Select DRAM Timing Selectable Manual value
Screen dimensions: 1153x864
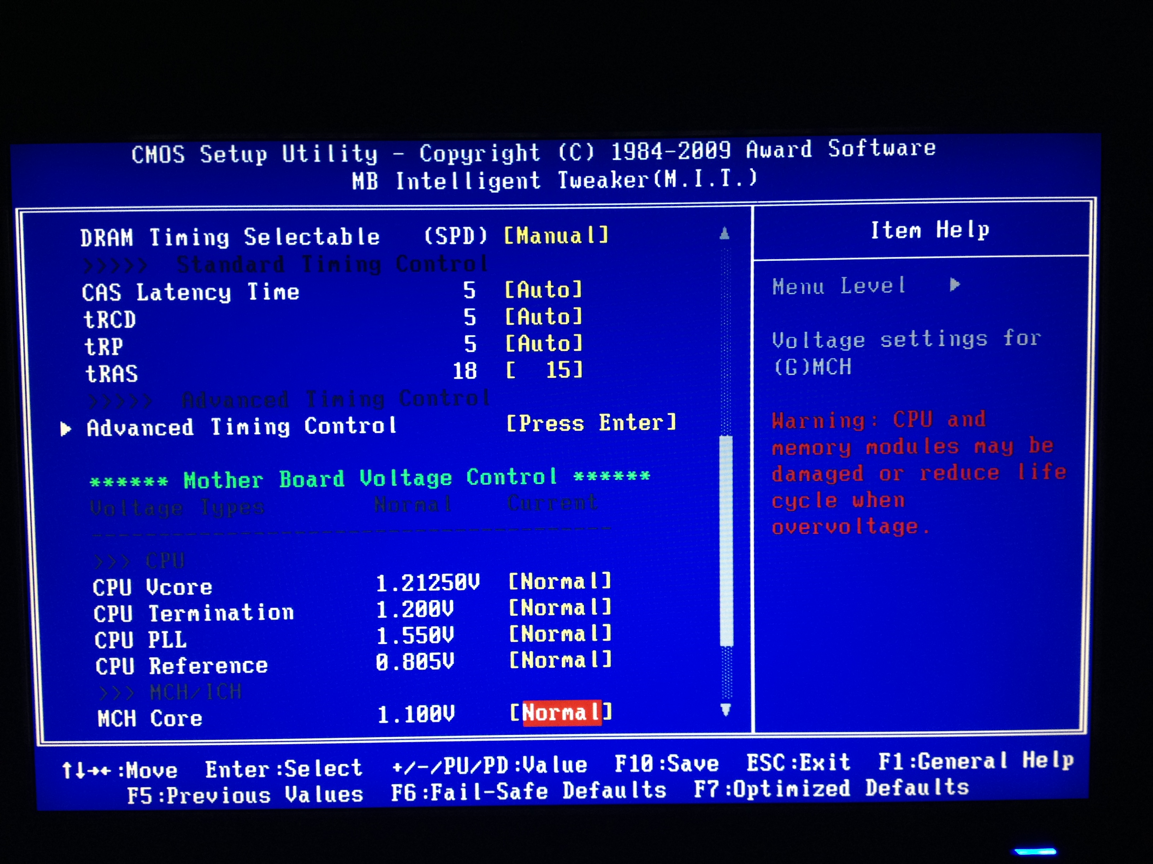(x=556, y=236)
